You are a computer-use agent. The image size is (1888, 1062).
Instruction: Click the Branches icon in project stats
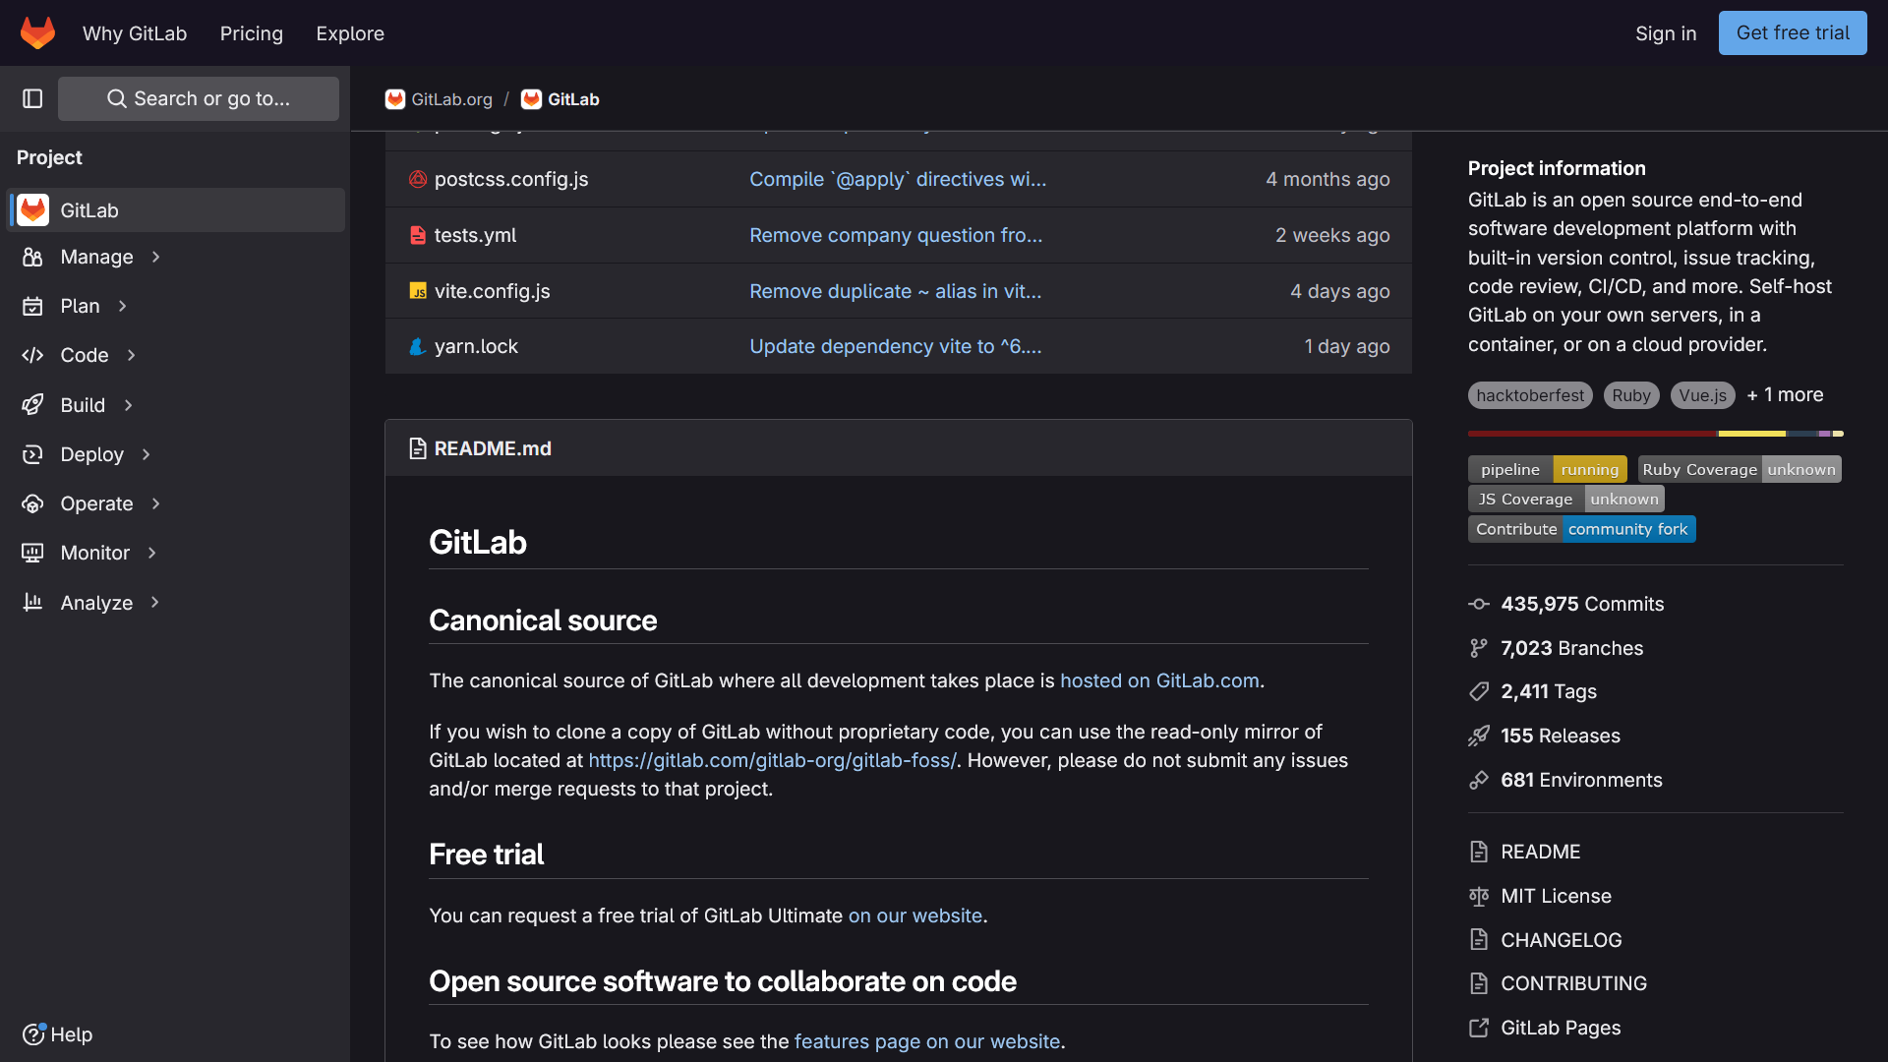tap(1479, 648)
